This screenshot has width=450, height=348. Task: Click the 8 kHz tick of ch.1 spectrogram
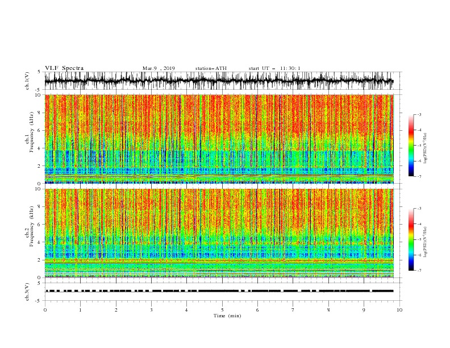(x=39, y=113)
